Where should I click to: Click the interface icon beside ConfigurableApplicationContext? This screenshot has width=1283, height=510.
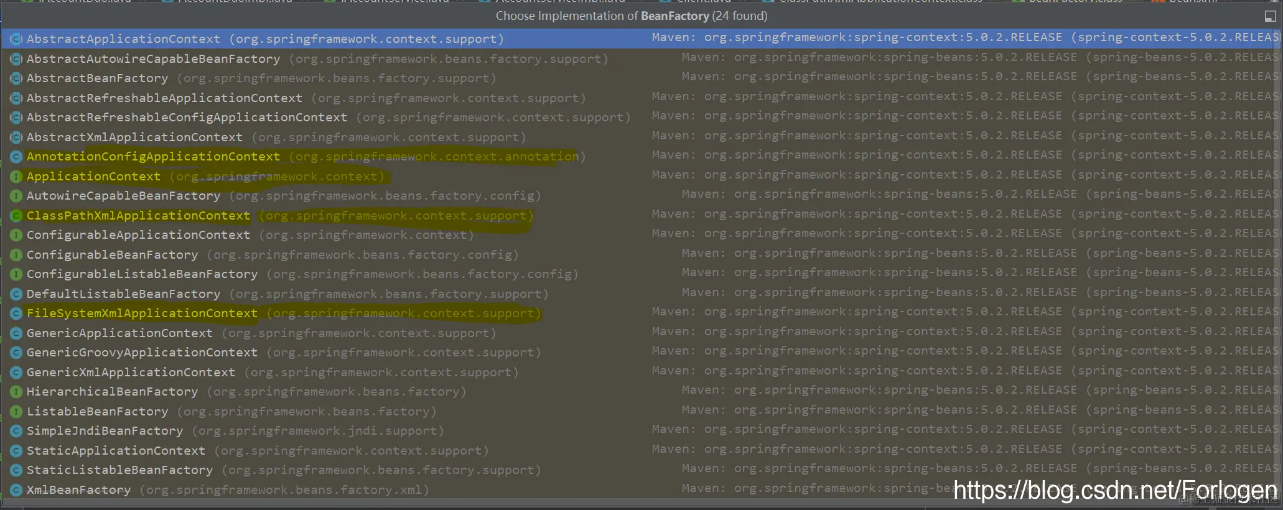pos(16,235)
